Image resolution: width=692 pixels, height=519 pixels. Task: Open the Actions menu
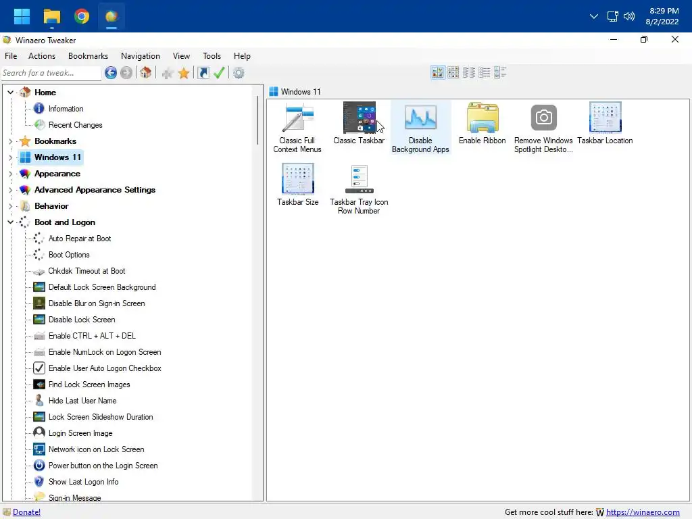click(42, 56)
